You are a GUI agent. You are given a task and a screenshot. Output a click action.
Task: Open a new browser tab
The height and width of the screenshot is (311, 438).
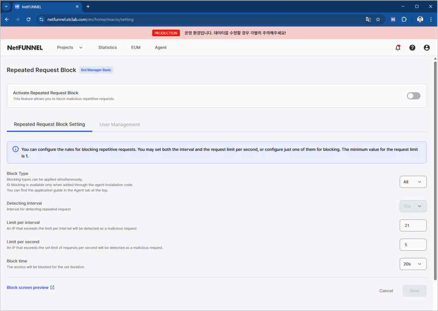(x=88, y=6)
